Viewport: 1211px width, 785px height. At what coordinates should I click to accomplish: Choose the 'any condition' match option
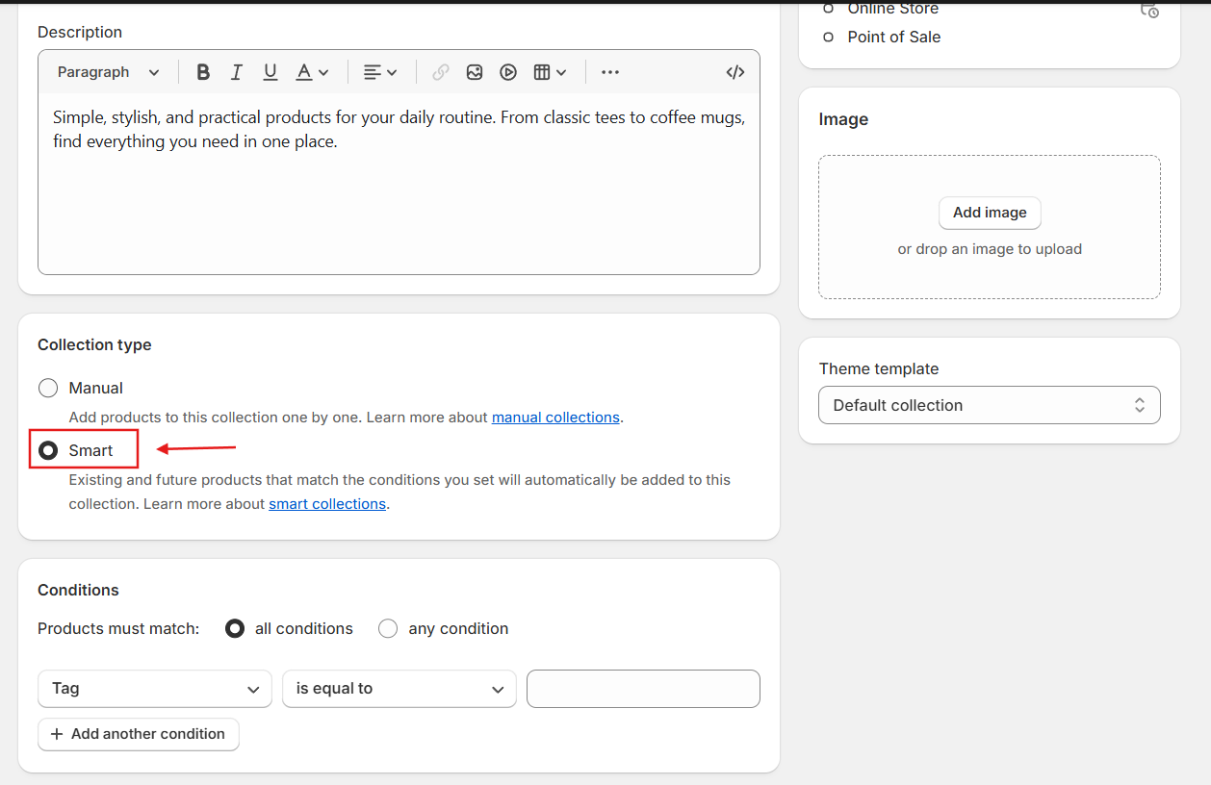pyautogui.click(x=388, y=629)
